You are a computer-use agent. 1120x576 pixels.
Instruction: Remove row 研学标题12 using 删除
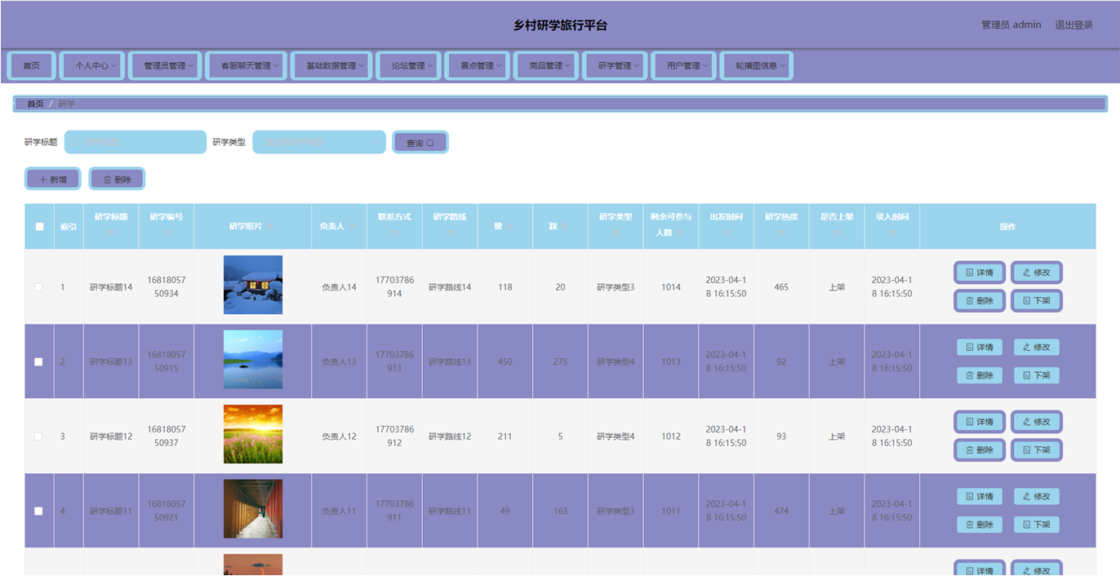[x=980, y=450]
